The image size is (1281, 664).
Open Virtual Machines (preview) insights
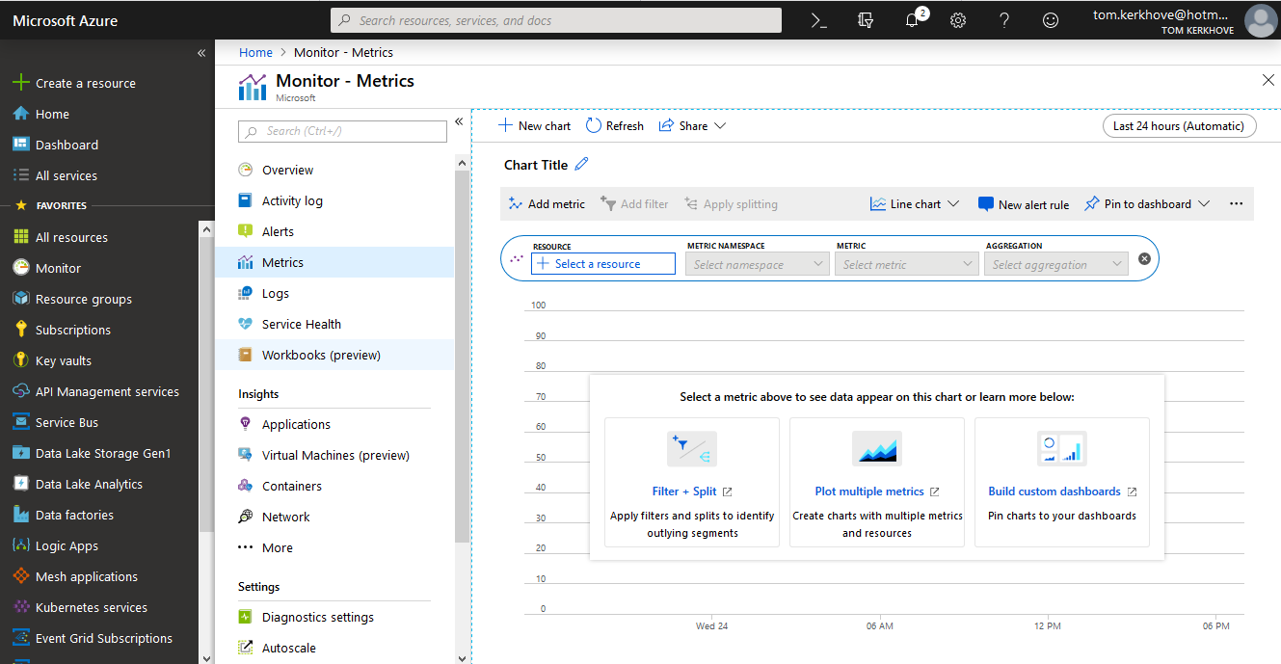(x=334, y=455)
